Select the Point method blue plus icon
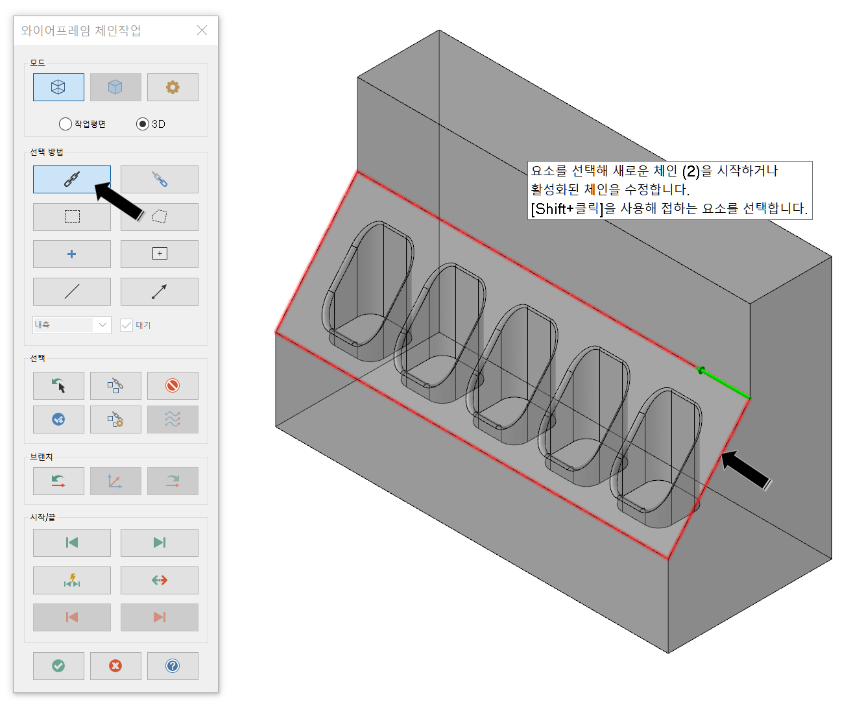This screenshot has width=864, height=706. [72, 254]
